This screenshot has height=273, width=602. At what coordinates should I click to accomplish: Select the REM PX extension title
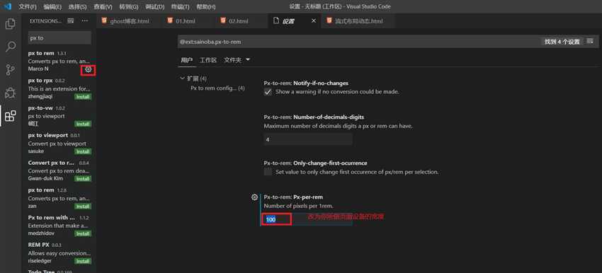(x=39, y=245)
